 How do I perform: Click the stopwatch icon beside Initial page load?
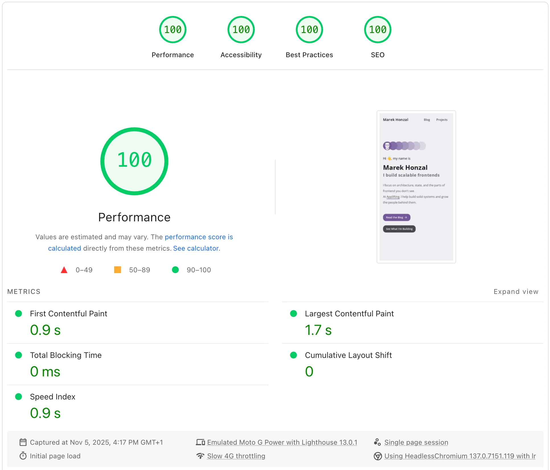pyautogui.click(x=23, y=456)
